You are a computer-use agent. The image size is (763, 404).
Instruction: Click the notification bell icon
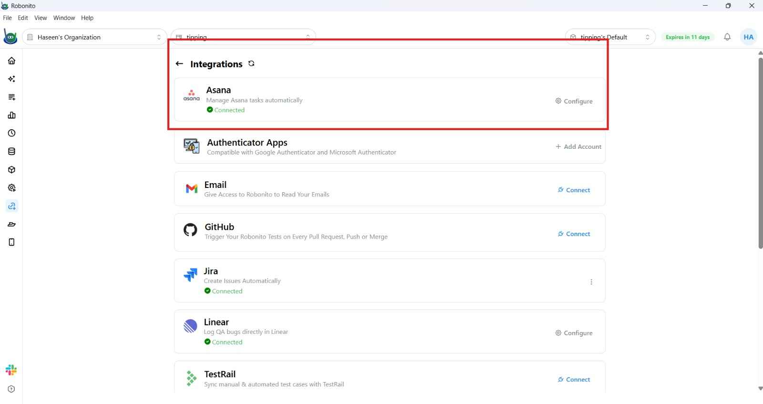[727, 37]
